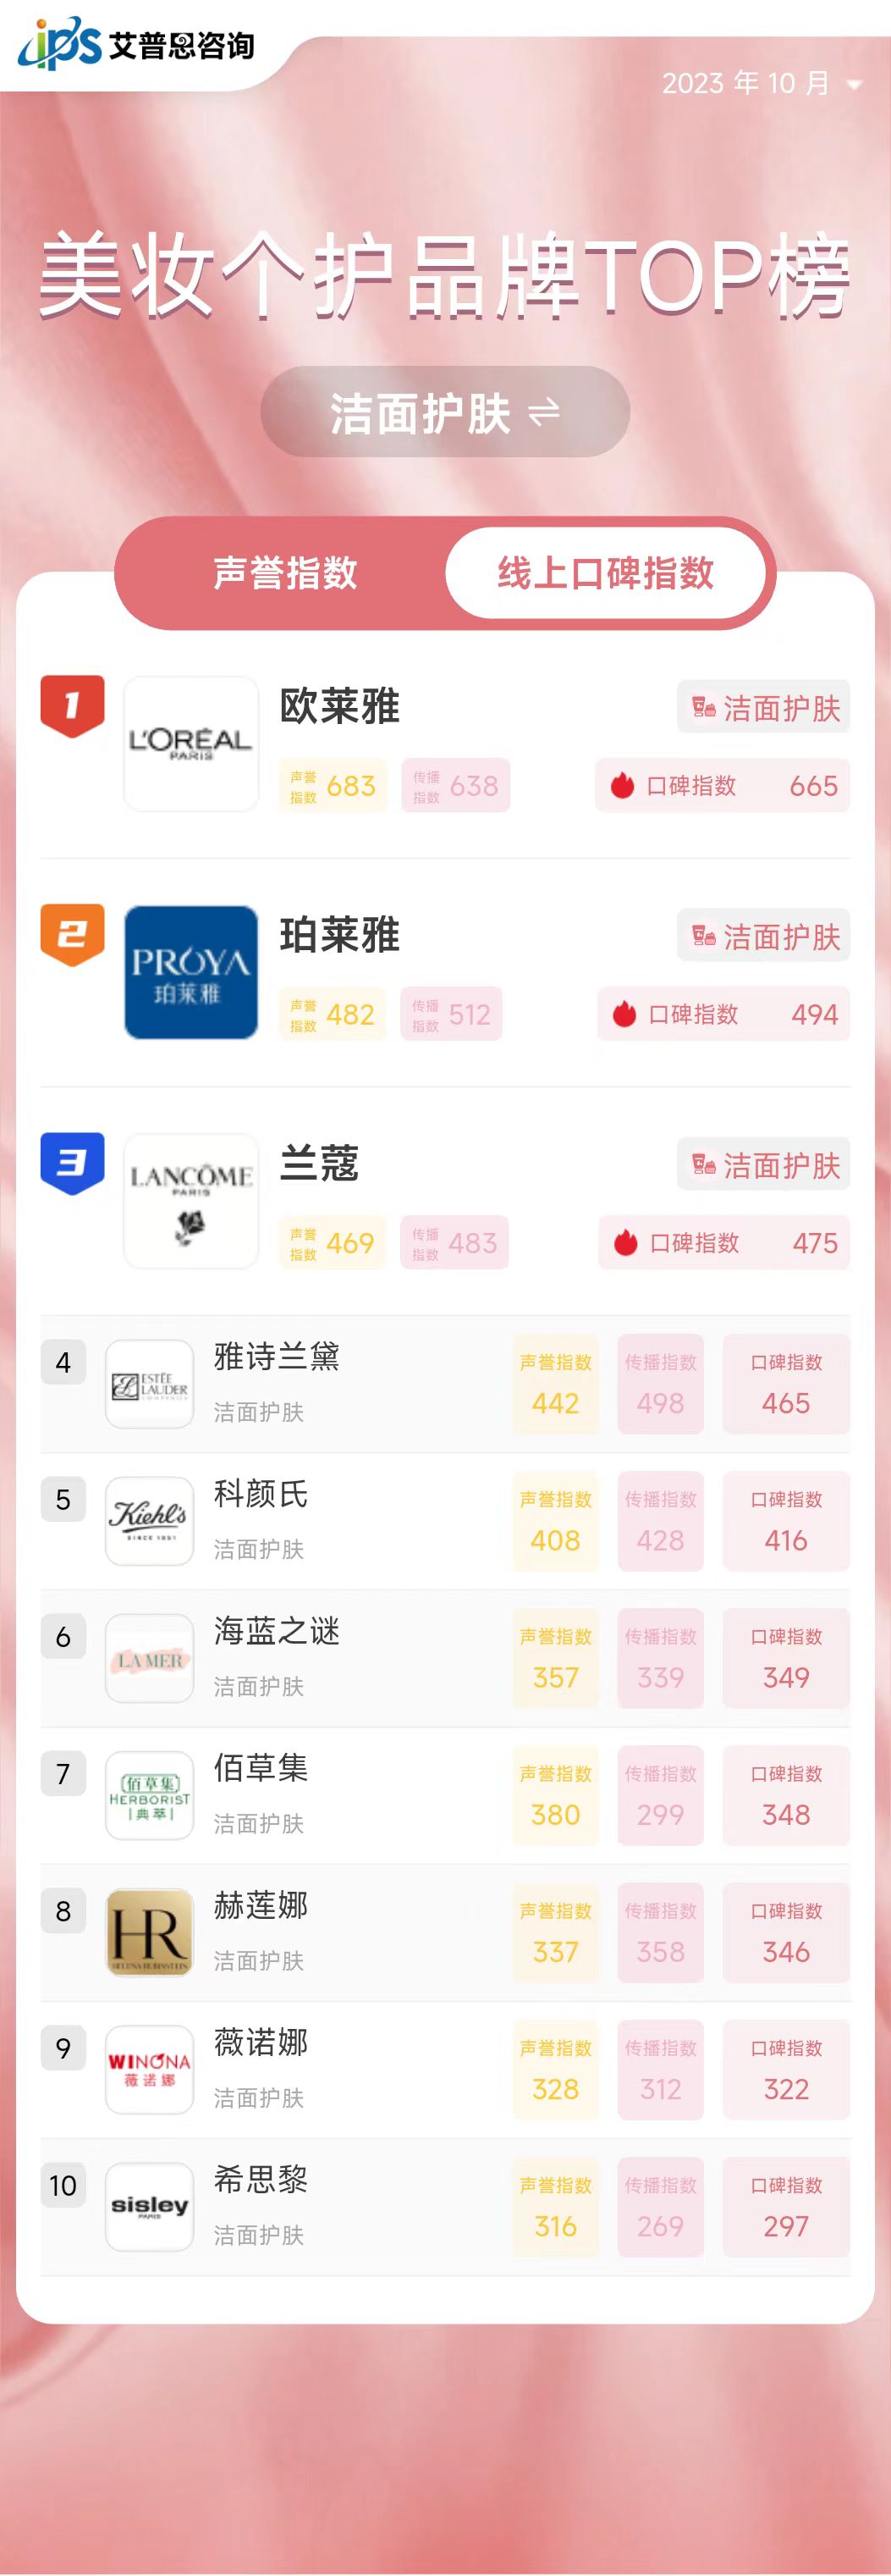Click the Winona 薇诺娜 logo

(150, 2069)
